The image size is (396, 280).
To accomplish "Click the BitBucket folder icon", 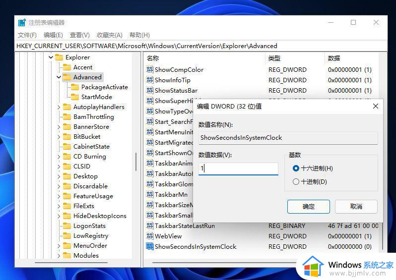I will tap(67, 136).
